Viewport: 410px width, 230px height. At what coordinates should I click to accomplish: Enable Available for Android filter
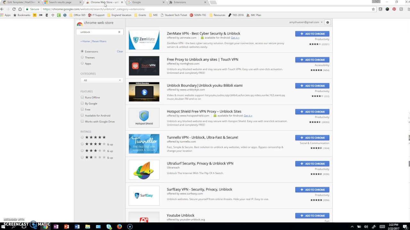[82, 115]
